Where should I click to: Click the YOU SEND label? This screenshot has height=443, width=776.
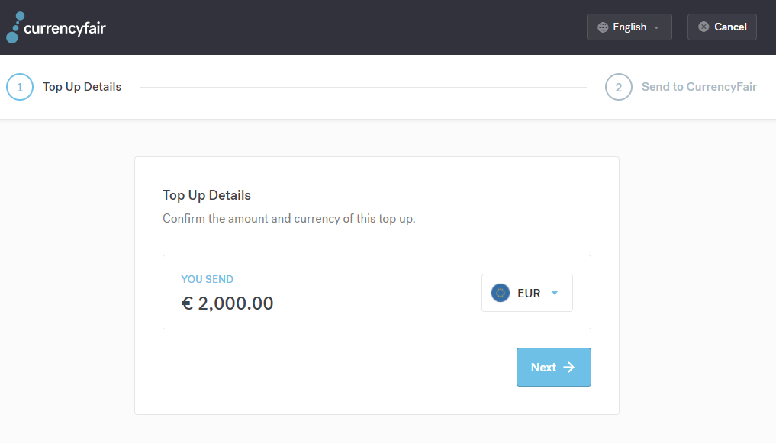207,279
